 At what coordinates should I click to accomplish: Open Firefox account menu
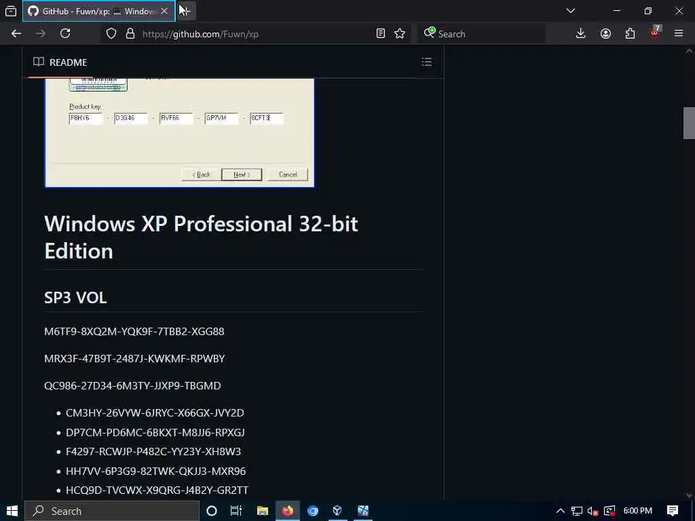[605, 34]
